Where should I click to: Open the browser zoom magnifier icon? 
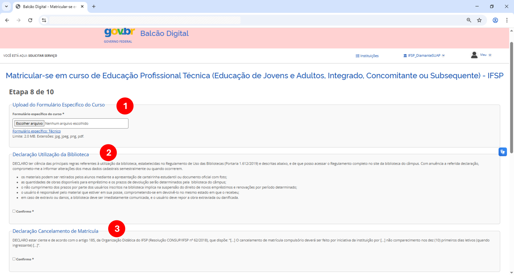[469, 20]
